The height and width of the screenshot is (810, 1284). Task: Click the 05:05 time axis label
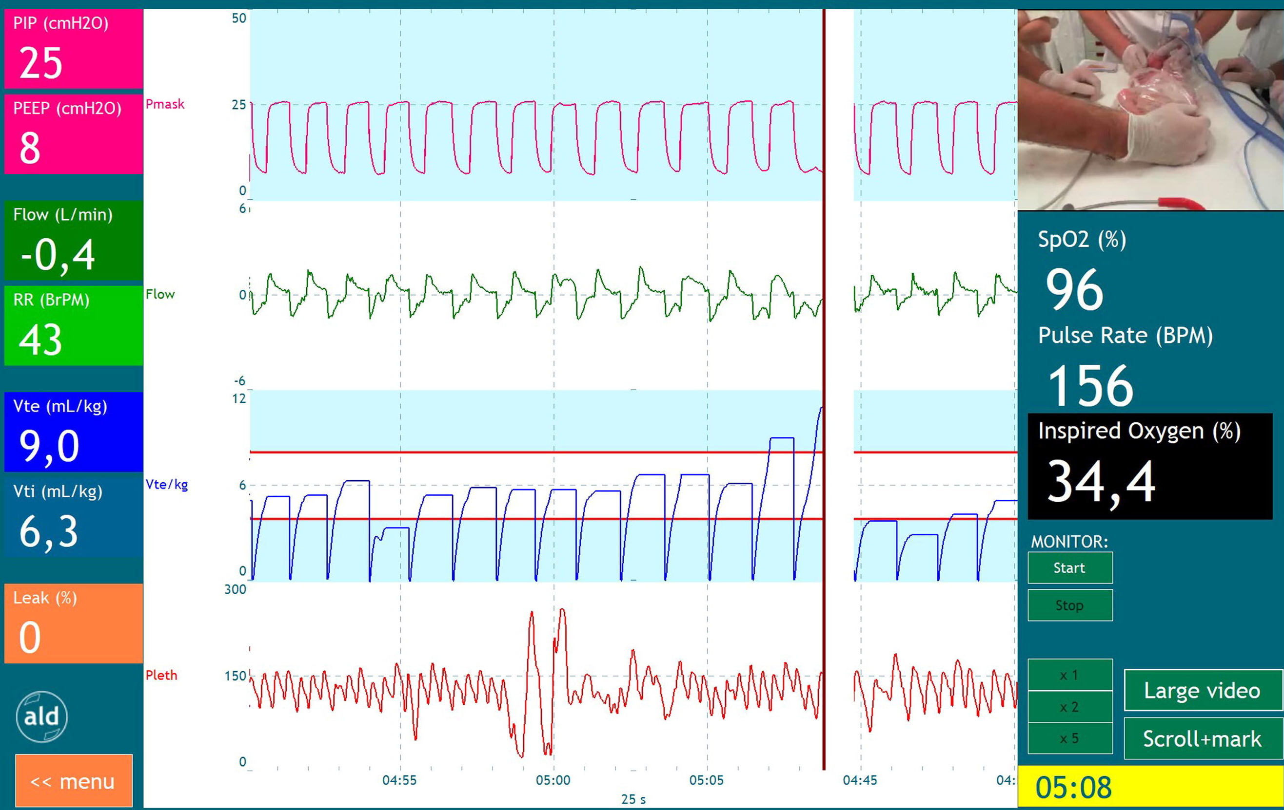[x=707, y=780]
